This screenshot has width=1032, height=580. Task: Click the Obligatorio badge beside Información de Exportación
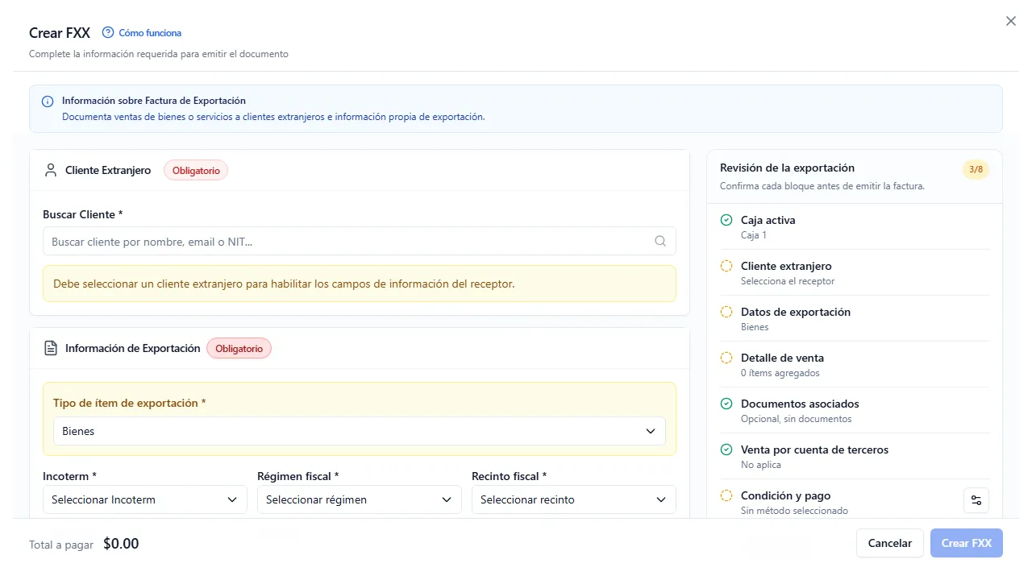point(239,348)
